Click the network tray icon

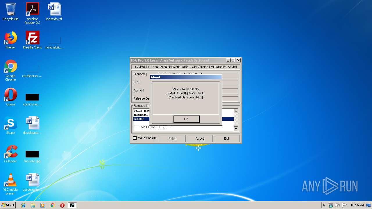(330, 205)
